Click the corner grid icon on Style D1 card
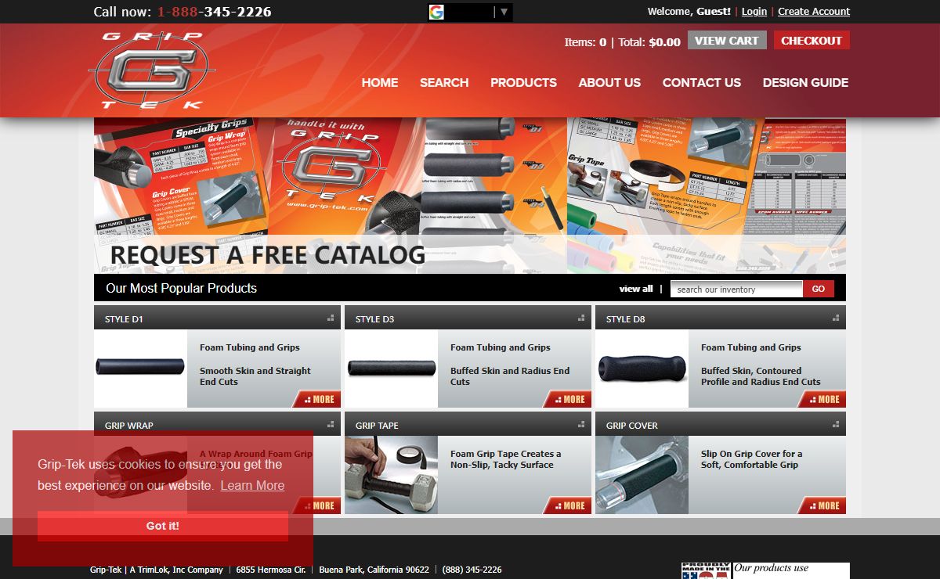This screenshot has width=940, height=579. click(331, 318)
